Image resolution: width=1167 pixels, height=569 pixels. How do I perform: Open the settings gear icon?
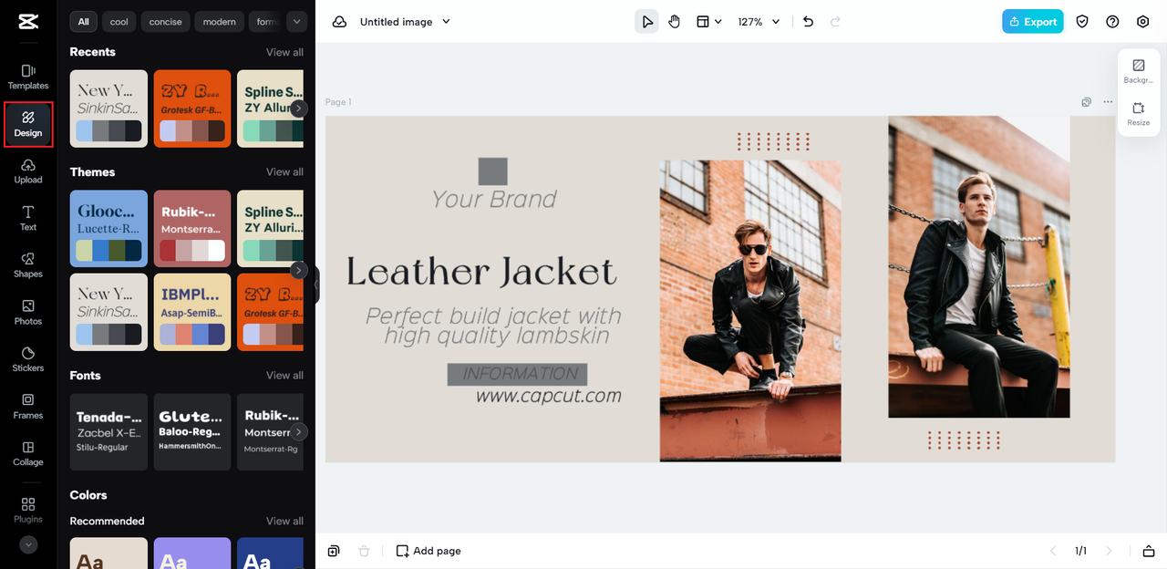click(1142, 22)
